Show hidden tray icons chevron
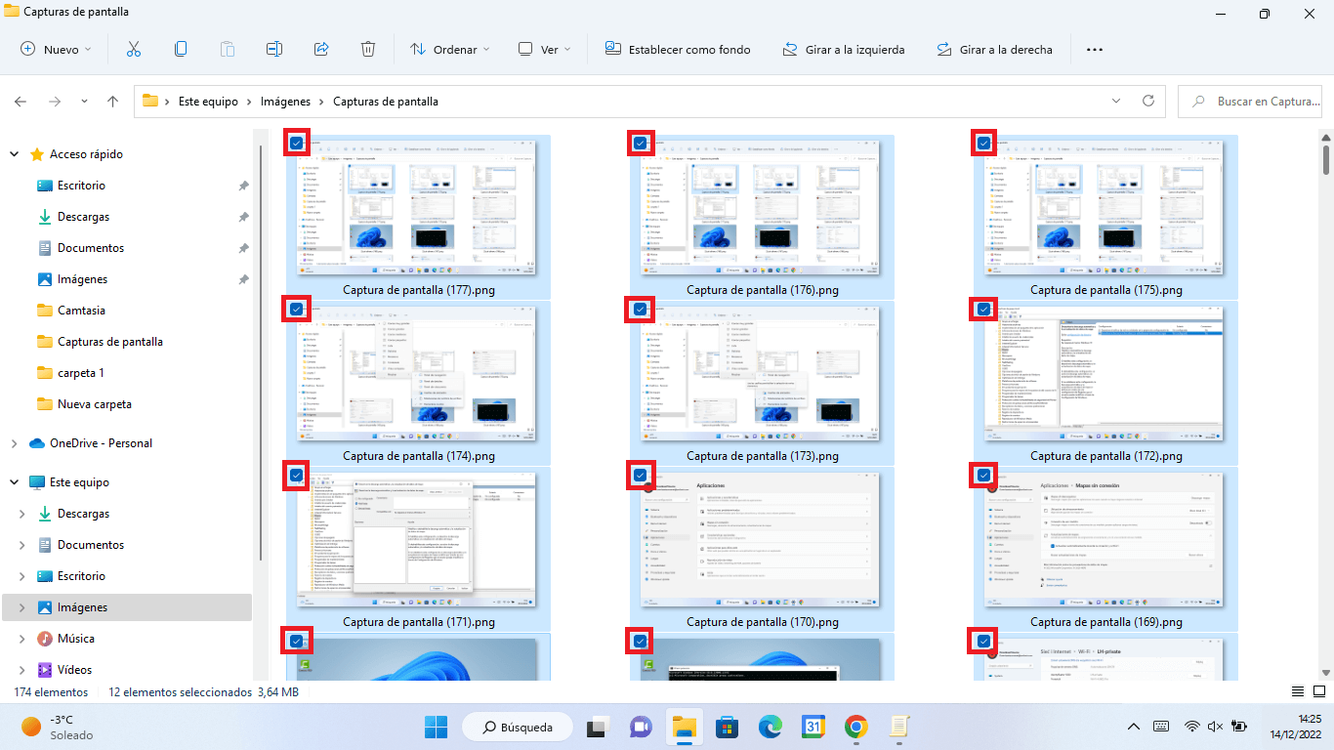Screen dimensions: 1334x750 (x=1134, y=727)
